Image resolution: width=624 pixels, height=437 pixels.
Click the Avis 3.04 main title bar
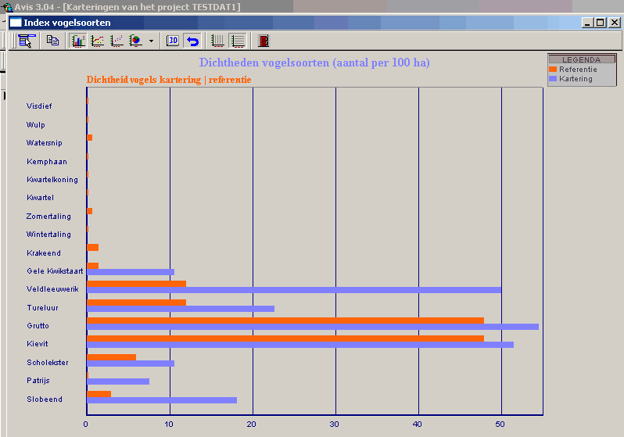click(312, 7)
